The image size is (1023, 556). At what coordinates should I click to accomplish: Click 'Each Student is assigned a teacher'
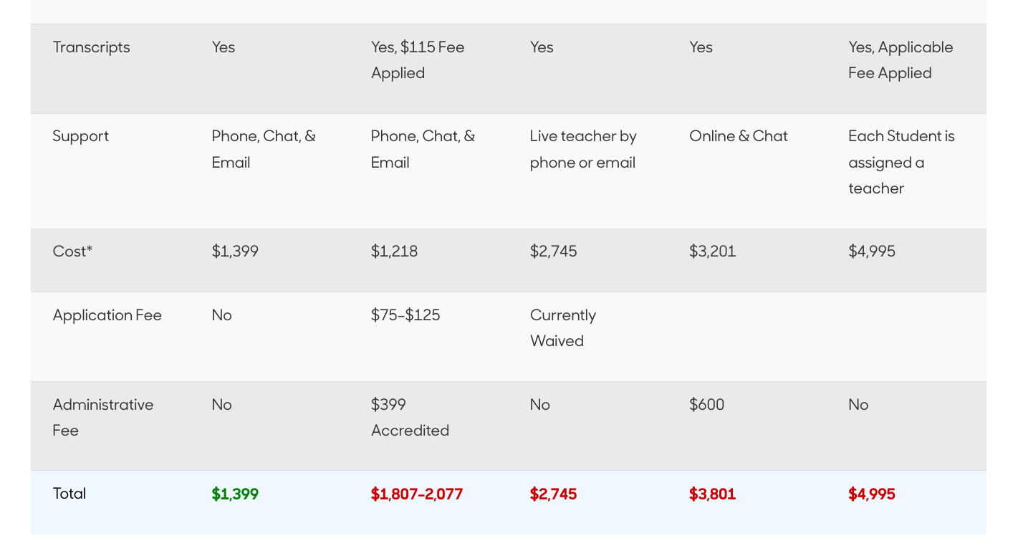[x=901, y=163]
